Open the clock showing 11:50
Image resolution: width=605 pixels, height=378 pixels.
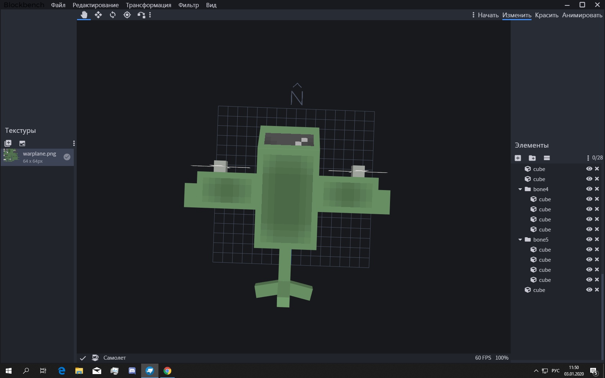point(574,370)
